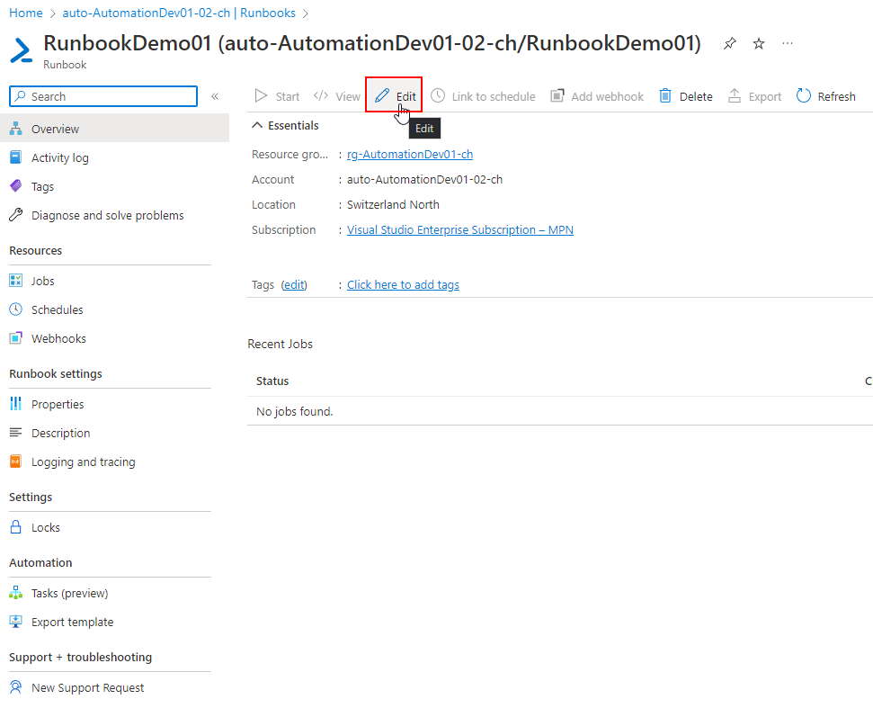Open New Support Request entry

point(115,687)
